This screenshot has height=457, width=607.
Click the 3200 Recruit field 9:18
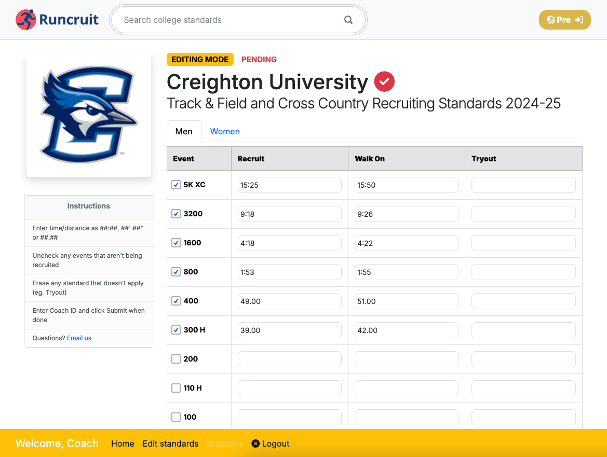coord(290,214)
